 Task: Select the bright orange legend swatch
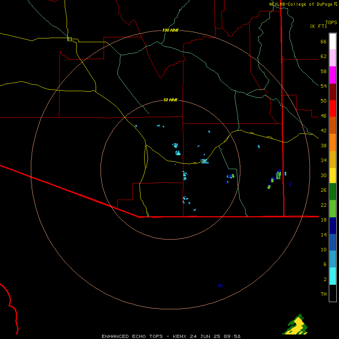coord(333,142)
